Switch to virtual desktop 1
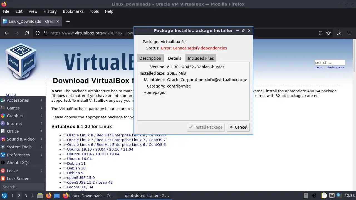This screenshot has width=356, height=200. tap(12, 196)
